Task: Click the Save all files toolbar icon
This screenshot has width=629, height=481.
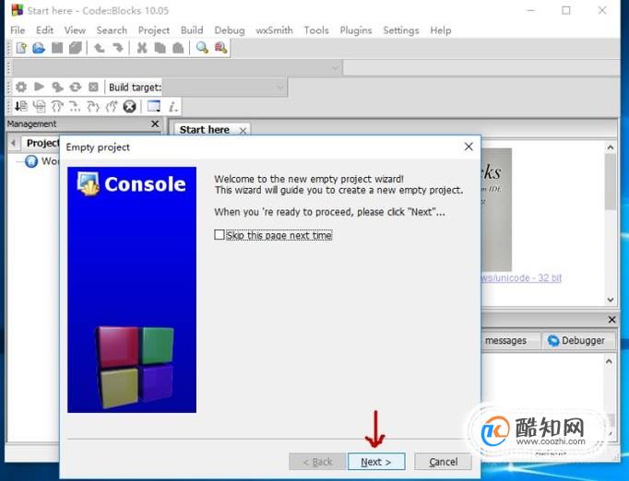Action: point(75,48)
